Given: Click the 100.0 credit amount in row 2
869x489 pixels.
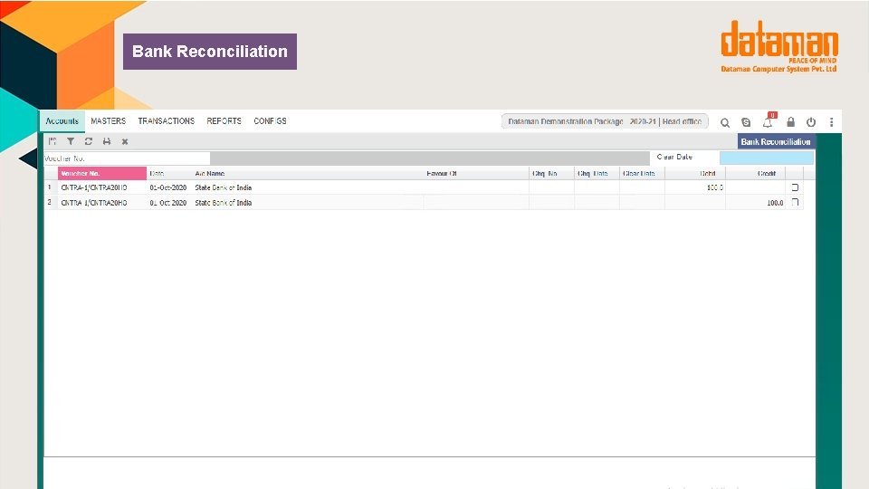Looking at the screenshot, I should point(775,203).
